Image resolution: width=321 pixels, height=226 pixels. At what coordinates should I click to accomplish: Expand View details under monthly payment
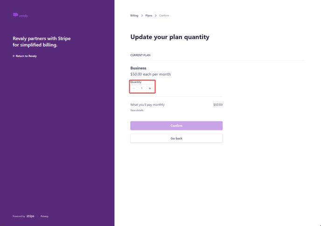pos(137,110)
